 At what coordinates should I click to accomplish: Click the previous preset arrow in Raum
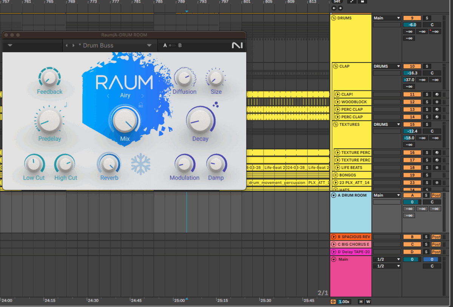[x=66, y=45]
